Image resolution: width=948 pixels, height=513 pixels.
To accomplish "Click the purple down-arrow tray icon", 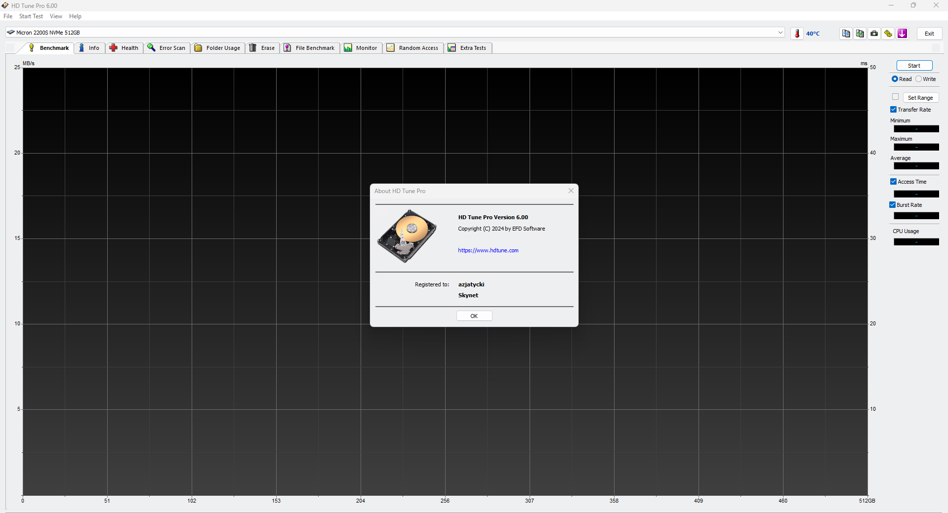I will [903, 34].
